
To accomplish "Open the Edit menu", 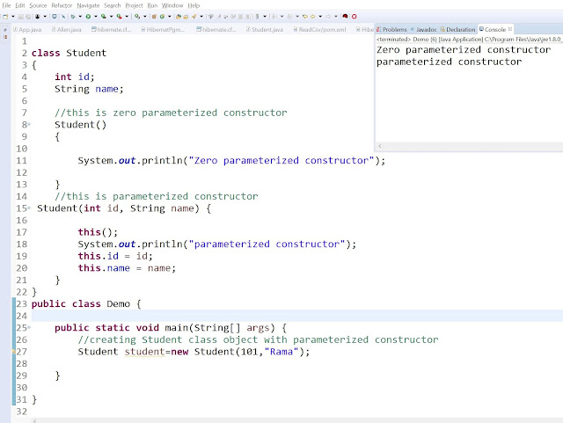I will click(20, 5).
